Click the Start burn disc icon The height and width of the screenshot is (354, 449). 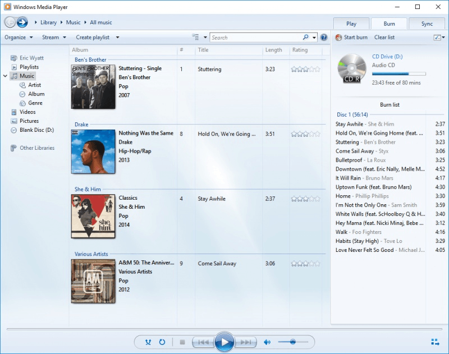click(x=338, y=38)
